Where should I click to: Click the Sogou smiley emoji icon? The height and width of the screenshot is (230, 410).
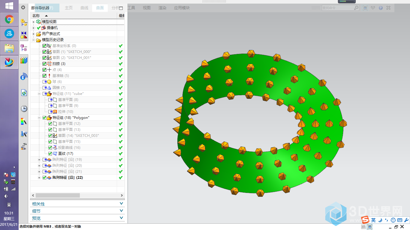(393, 220)
